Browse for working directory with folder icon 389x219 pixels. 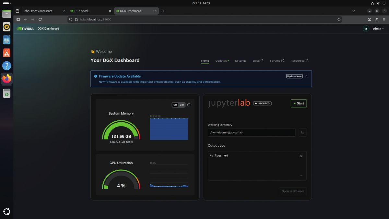302,132
